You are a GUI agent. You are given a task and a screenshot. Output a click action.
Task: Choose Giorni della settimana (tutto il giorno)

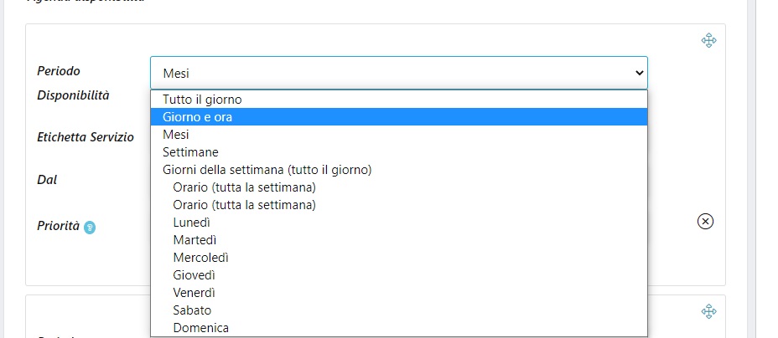267,170
